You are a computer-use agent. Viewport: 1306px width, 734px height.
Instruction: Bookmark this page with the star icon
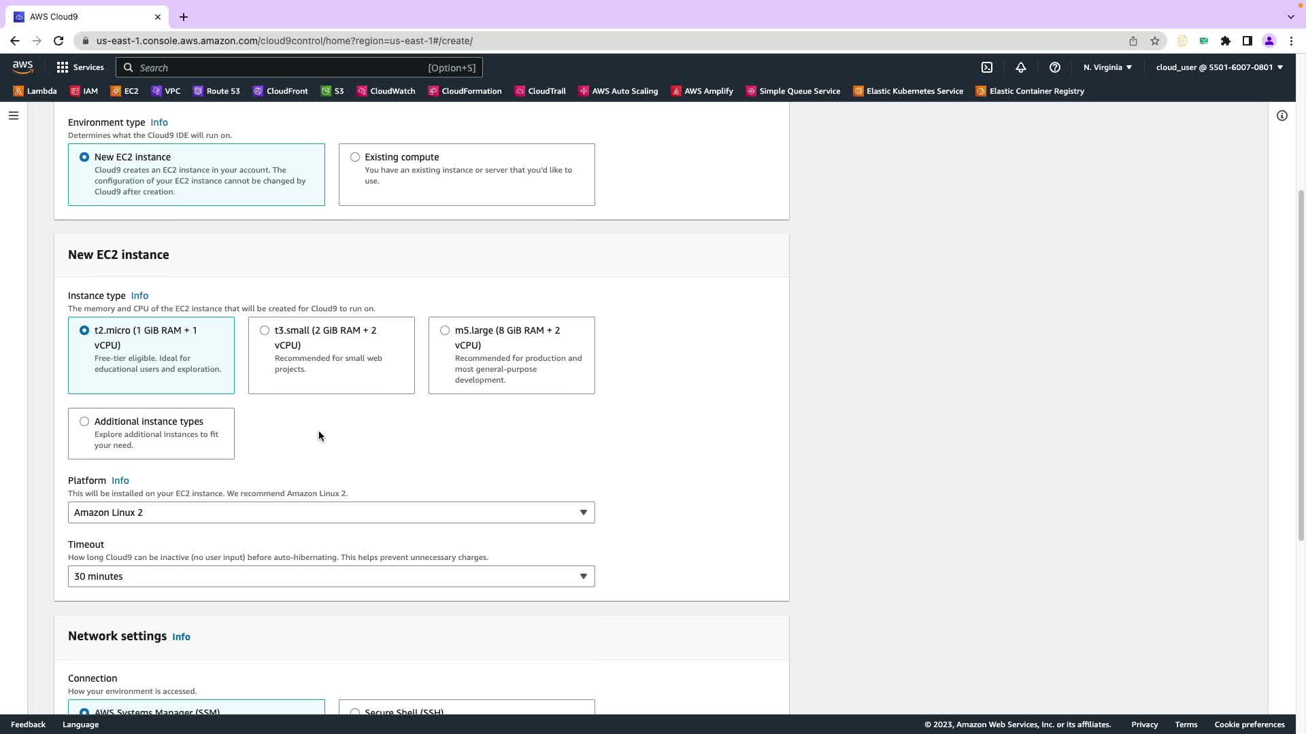point(1154,41)
